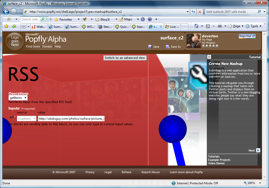Click the wrench icon to zoom back out

pos(198,76)
